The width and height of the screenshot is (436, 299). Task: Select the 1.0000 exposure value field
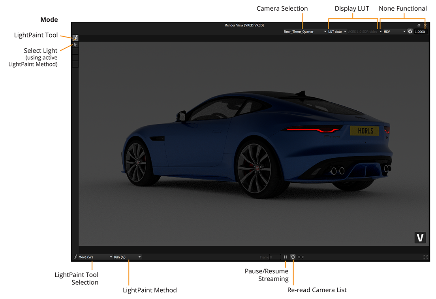click(x=420, y=31)
